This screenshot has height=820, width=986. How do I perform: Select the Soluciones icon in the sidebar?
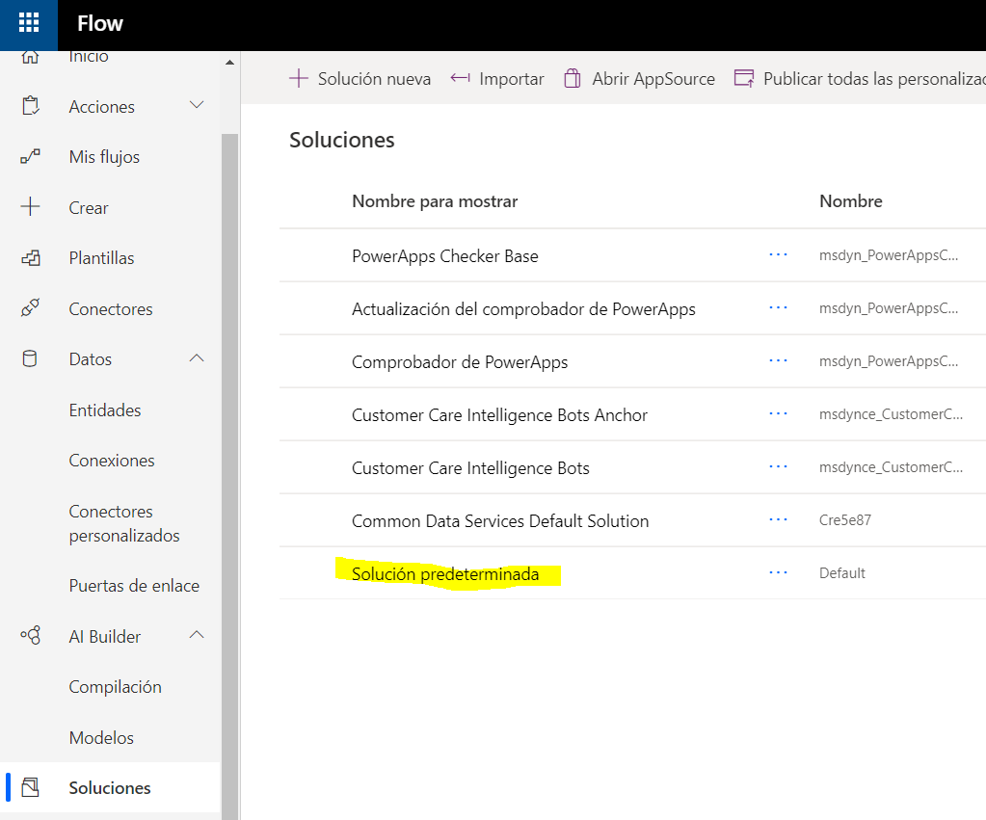coord(31,787)
